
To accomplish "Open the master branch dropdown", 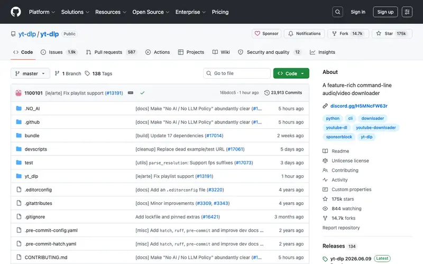I will pos(30,73).
